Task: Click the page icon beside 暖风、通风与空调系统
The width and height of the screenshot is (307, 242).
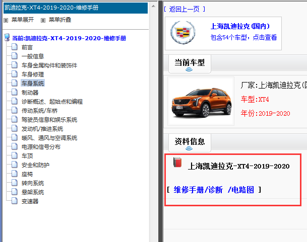Action: [15, 138]
